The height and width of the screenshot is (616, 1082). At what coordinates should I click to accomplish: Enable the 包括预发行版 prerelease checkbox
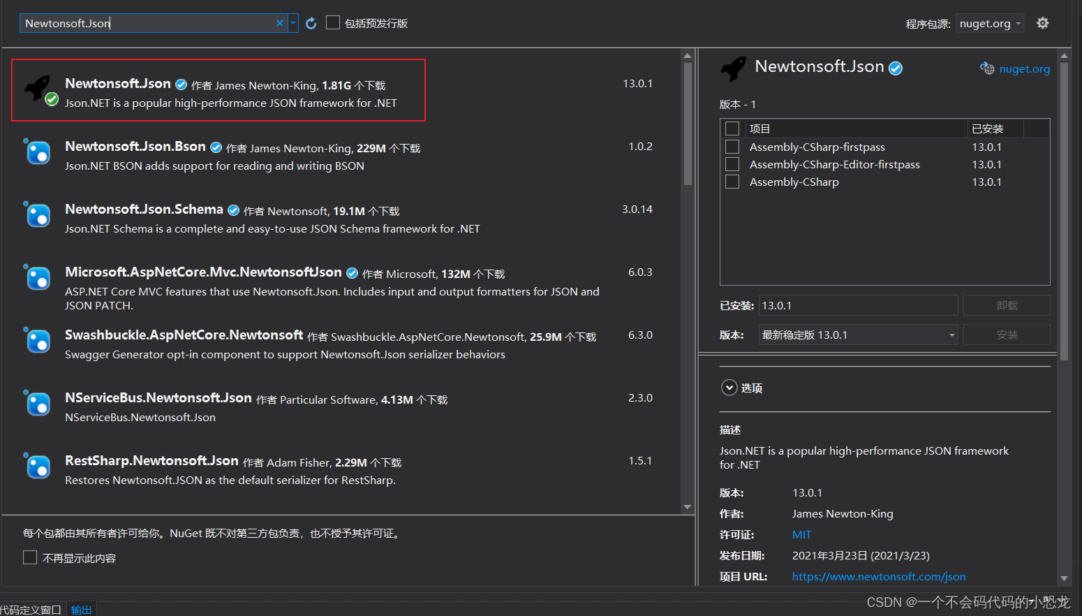click(333, 23)
